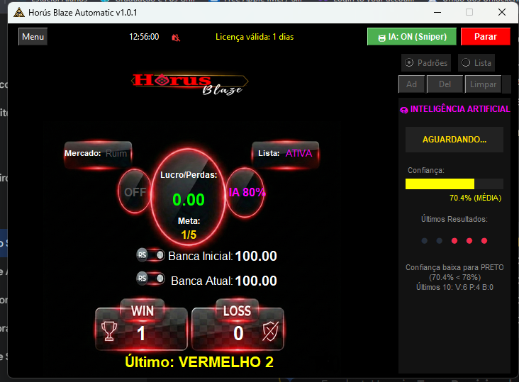Click the pink icon beside Inteligência Artificial
This screenshot has height=382, width=519.
click(404, 110)
